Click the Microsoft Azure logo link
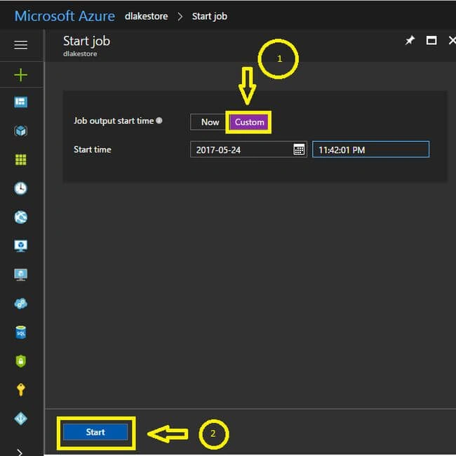The width and height of the screenshot is (456, 456). coord(65,16)
